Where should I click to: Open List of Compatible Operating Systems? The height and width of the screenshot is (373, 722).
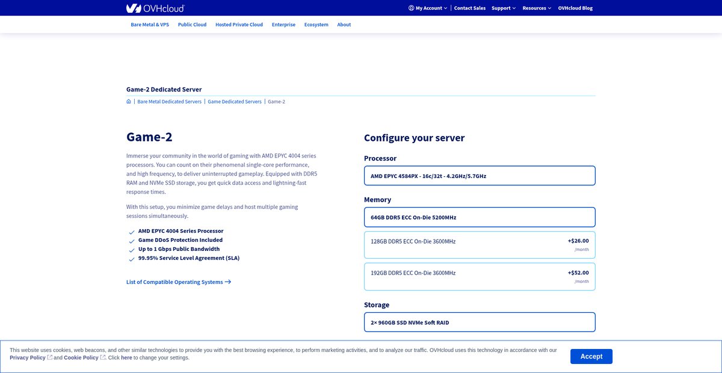tap(179, 282)
